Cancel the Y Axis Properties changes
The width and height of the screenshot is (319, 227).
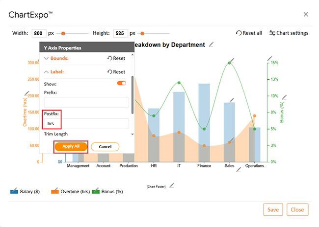click(105, 147)
